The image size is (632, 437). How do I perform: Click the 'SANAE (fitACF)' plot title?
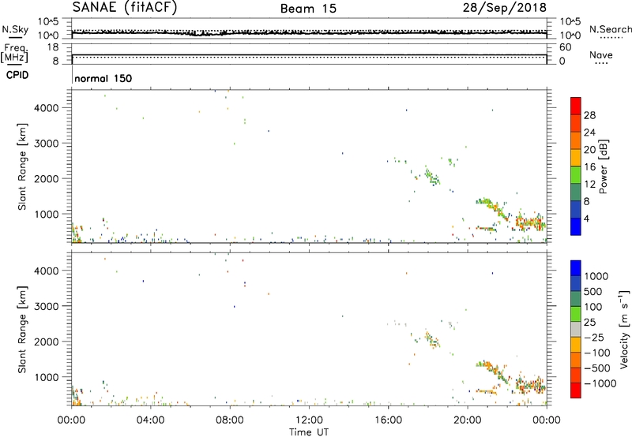pos(125,7)
